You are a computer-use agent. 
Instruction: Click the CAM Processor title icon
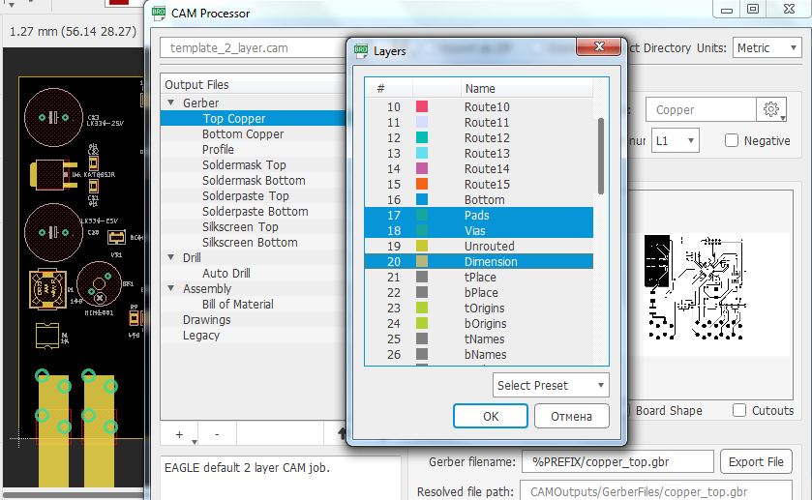click(x=160, y=14)
